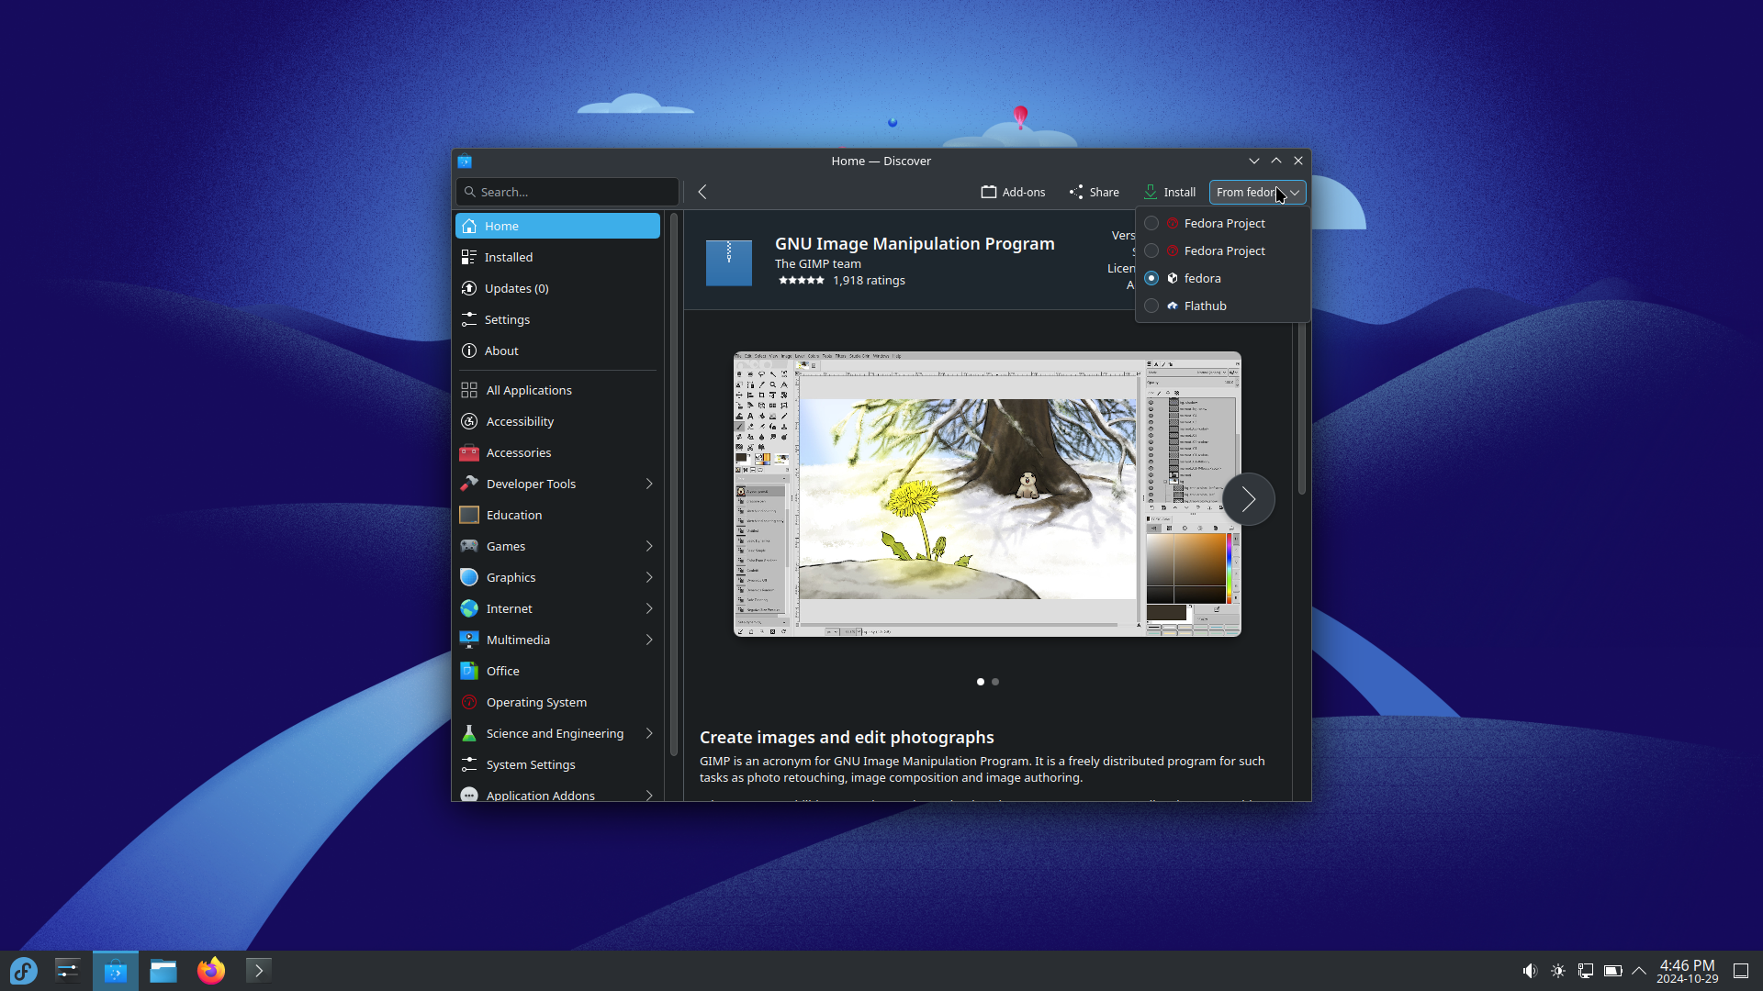Image resolution: width=1763 pixels, height=991 pixels.
Task: Select the first Fedora Project source
Action: pyautogui.click(x=1223, y=223)
